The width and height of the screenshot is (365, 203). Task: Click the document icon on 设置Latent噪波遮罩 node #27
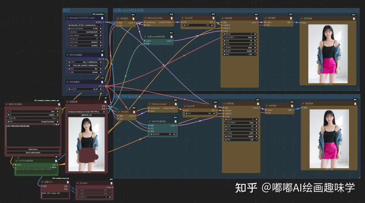click(x=172, y=37)
